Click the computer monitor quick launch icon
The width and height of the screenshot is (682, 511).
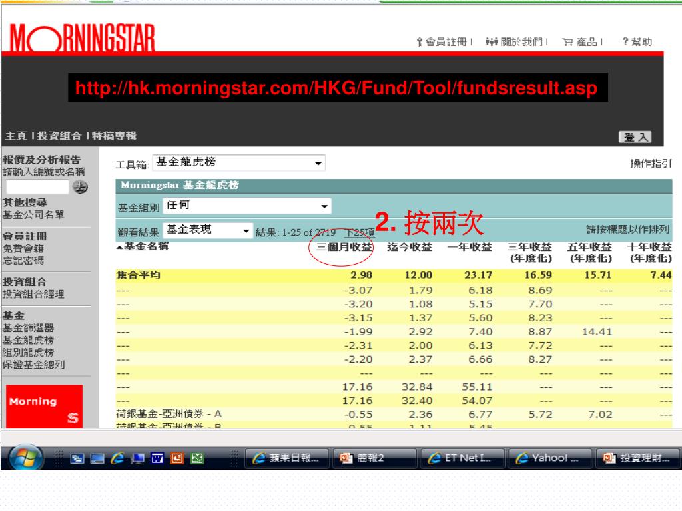[x=137, y=458]
